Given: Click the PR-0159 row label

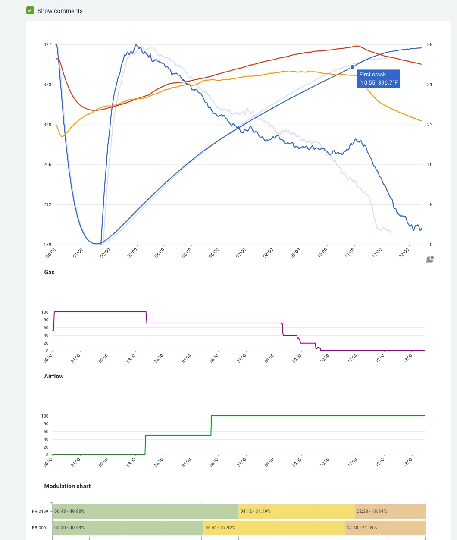Looking at the screenshot, I should [x=40, y=512].
